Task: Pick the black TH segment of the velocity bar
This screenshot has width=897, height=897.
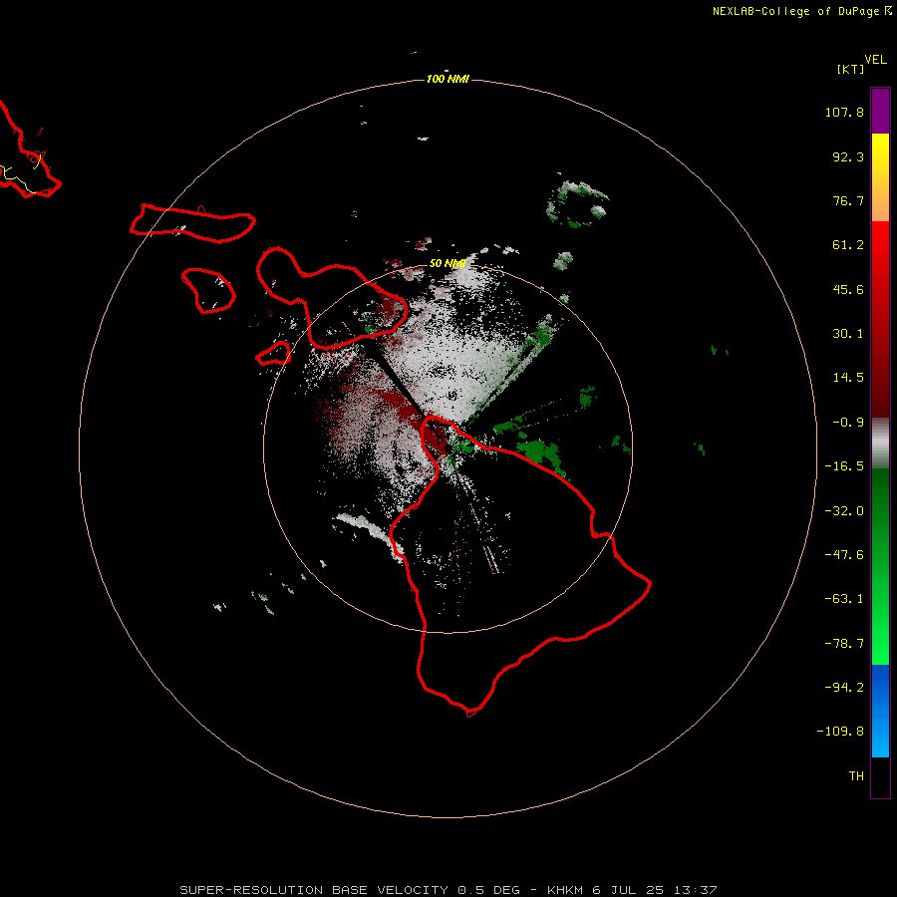Action: pyautogui.click(x=880, y=776)
